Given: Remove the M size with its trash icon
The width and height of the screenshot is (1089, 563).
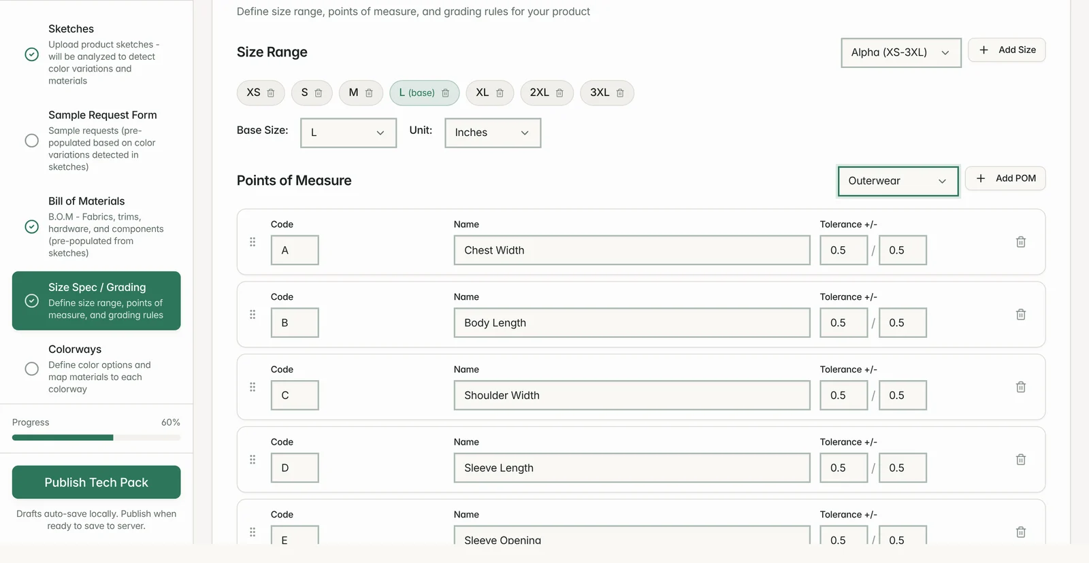Looking at the screenshot, I should pos(369,93).
